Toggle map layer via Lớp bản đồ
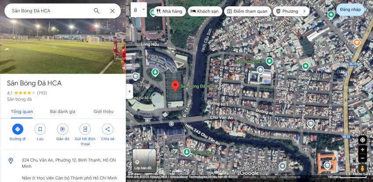373x182 pixels. coord(144,161)
